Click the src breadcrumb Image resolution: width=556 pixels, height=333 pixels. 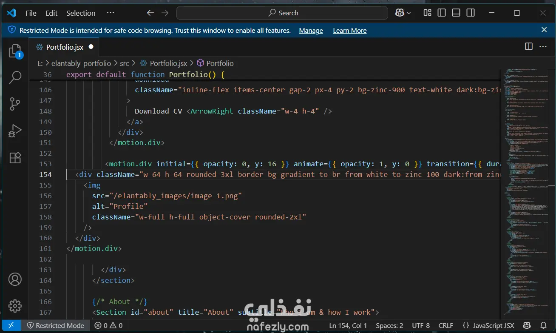tap(124, 63)
